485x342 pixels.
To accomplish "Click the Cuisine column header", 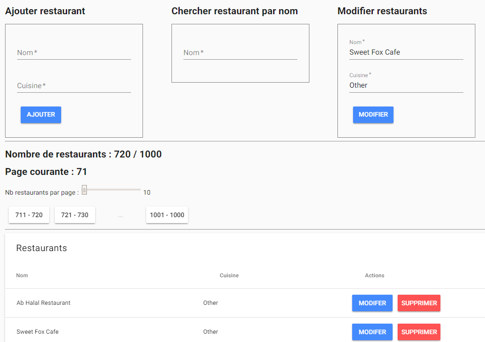I will (x=229, y=275).
